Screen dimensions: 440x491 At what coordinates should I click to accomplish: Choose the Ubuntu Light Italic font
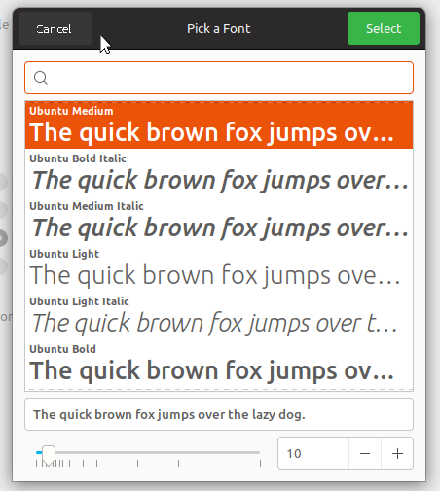coord(219,316)
